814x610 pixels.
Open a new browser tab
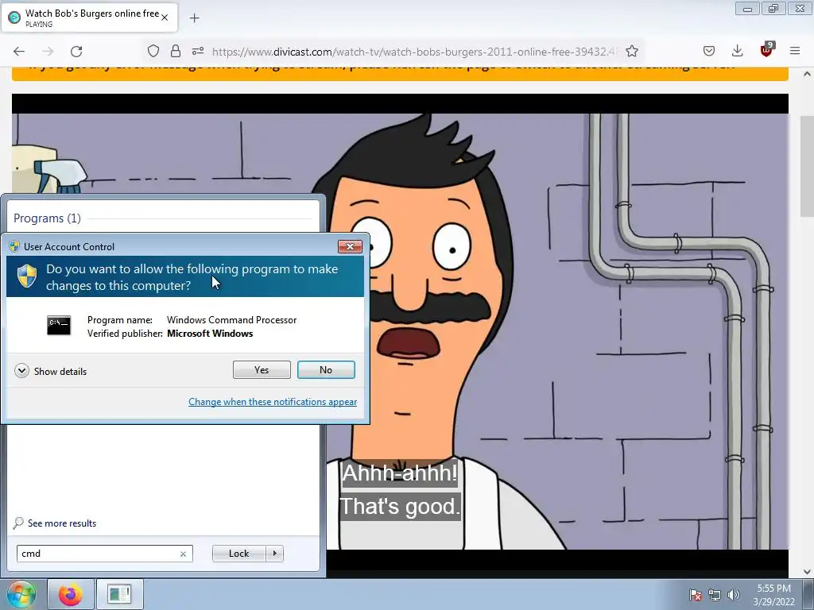tap(194, 18)
